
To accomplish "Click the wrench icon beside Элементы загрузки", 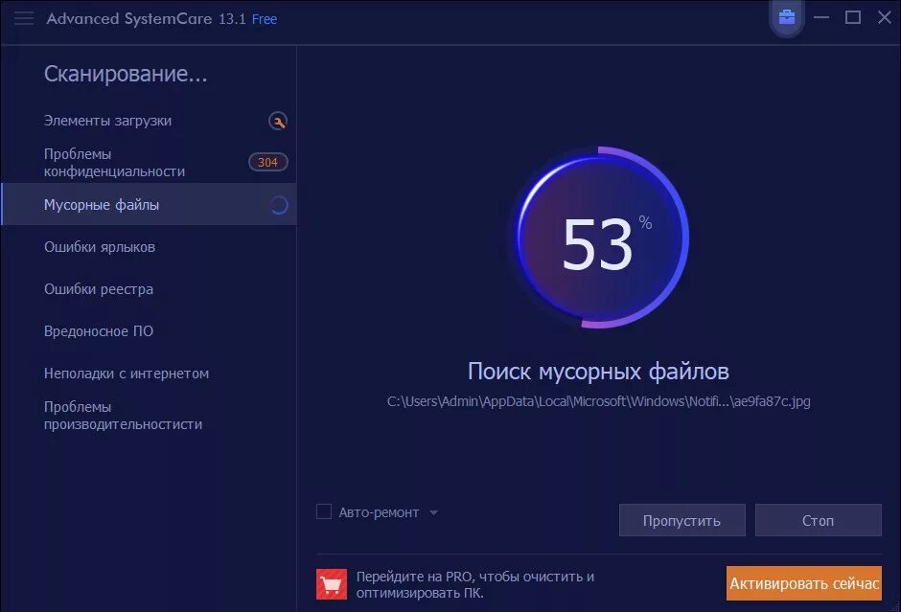I will tap(278, 121).
